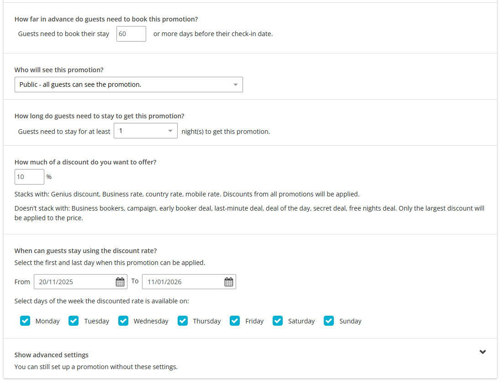The image size is (501, 381).
Task: Toggle the Wednesday checkbox
Action: click(123, 321)
